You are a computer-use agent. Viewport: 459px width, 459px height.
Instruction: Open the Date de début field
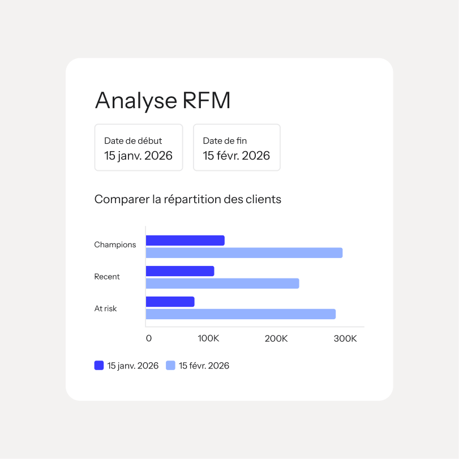(139, 147)
